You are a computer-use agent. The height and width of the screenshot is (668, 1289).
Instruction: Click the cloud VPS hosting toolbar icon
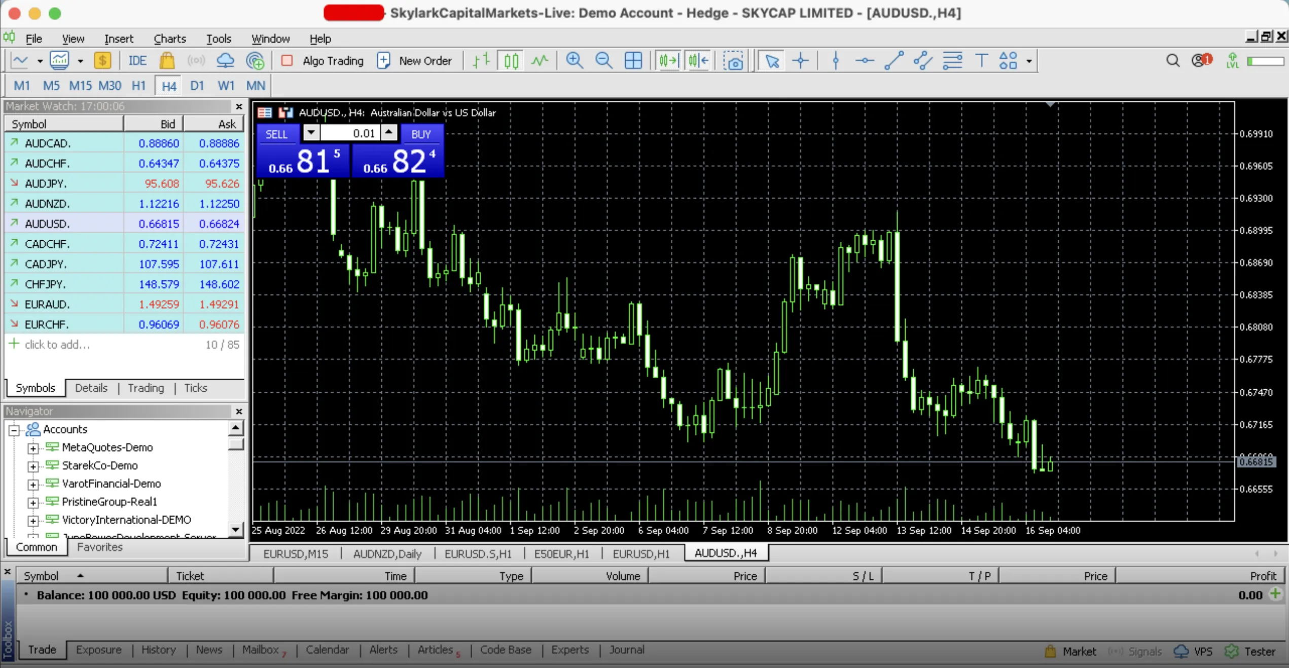pyautogui.click(x=225, y=61)
